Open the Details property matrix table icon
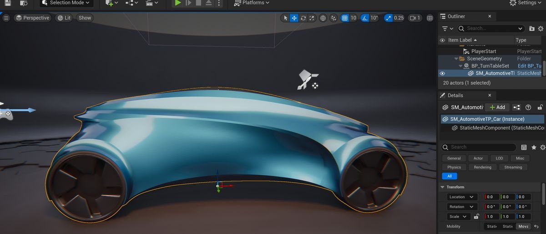This screenshot has height=234, width=546. click(x=524, y=148)
